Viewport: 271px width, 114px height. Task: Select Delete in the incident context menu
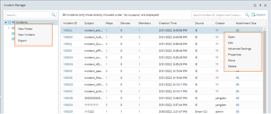coord(232,66)
